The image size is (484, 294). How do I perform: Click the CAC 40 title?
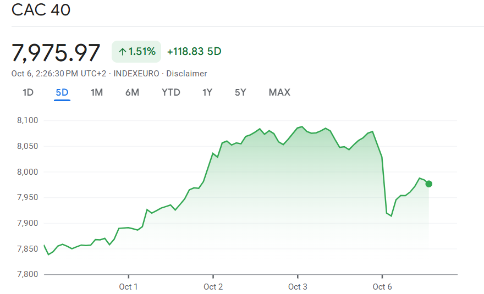pos(41,10)
